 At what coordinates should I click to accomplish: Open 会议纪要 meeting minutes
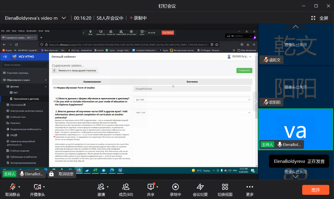(200, 190)
